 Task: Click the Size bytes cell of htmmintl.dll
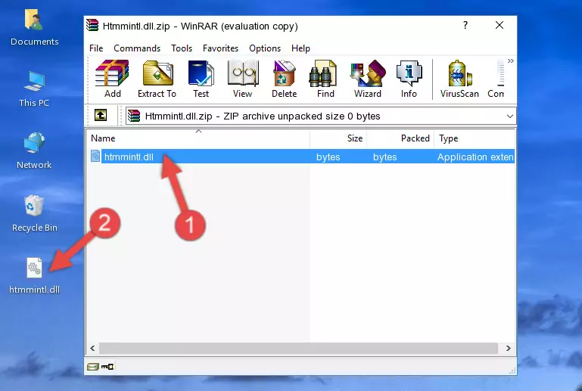pyautogui.click(x=328, y=157)
